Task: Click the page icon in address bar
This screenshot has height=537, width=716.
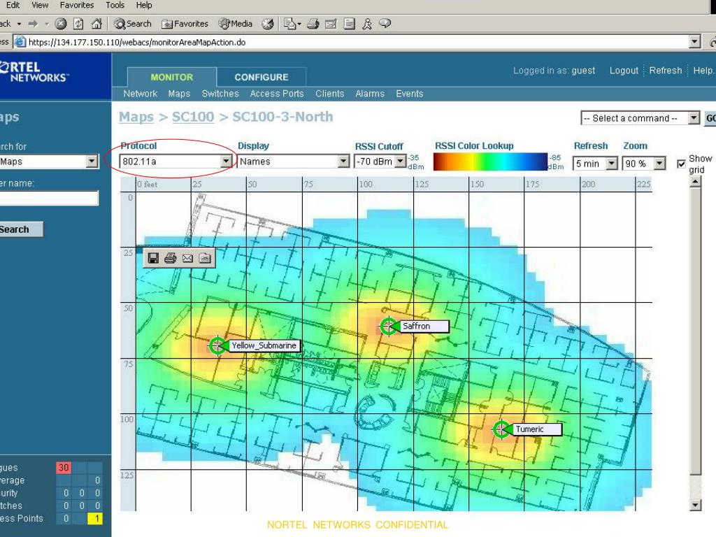Action: click(20, 42)
